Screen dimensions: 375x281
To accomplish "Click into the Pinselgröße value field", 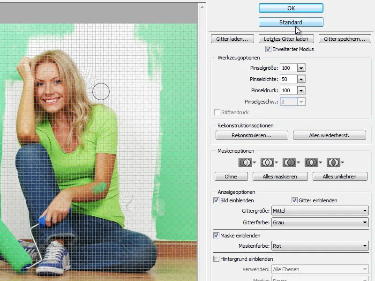I will click(x=289, y=68).
